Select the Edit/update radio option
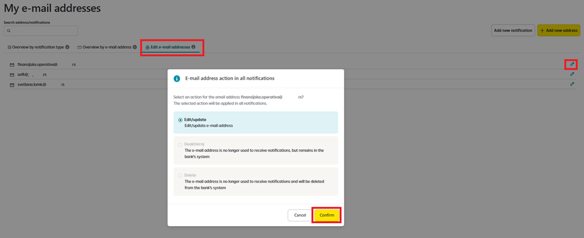584x238 pixels. pos(181,120)
